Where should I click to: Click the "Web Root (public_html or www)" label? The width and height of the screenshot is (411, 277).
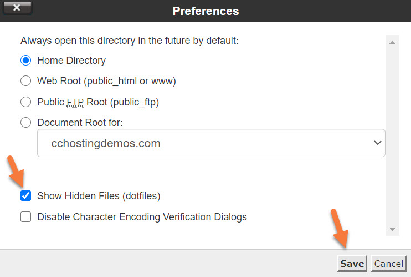(106, 81)
